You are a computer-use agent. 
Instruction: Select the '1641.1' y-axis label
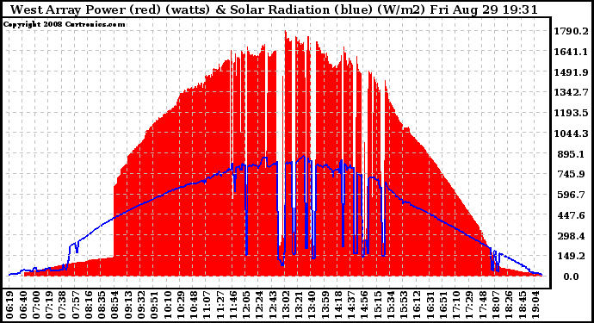click(572, 52)
